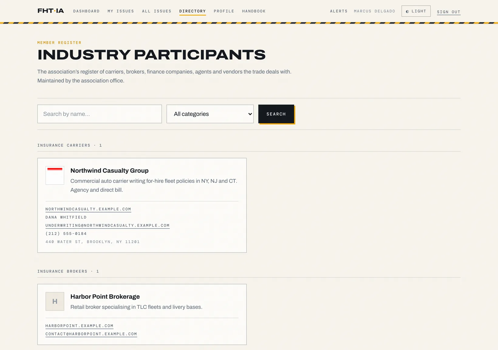Screen dimensions: 498x350
Task: Open the Handbook nav link
Action: point(254,11)
